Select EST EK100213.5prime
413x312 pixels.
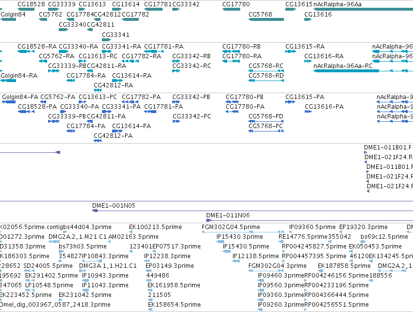(x=131, y=232)
